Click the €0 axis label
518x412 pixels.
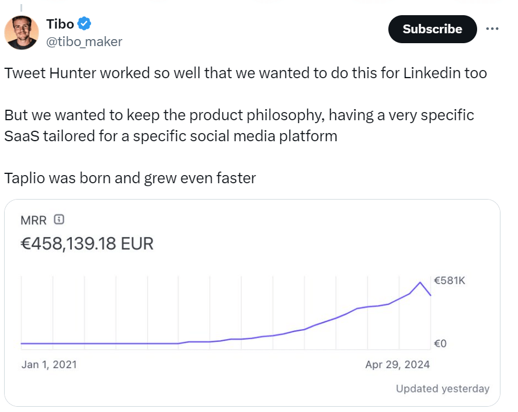point(441,344)
